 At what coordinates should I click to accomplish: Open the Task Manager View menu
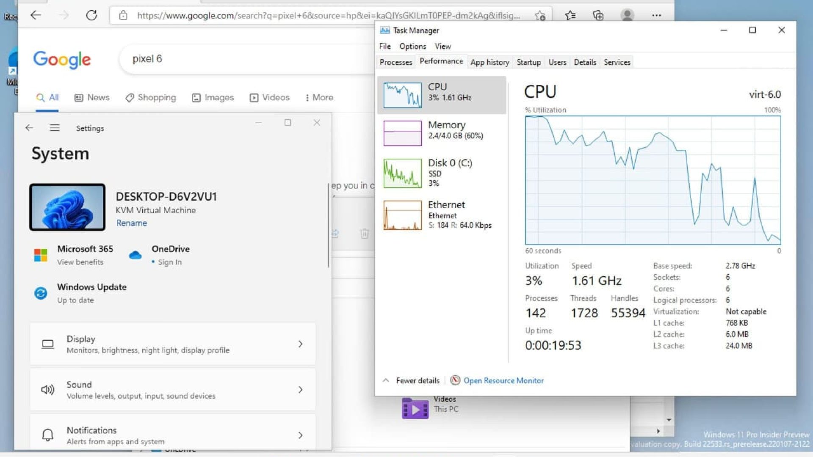point(443,46)
